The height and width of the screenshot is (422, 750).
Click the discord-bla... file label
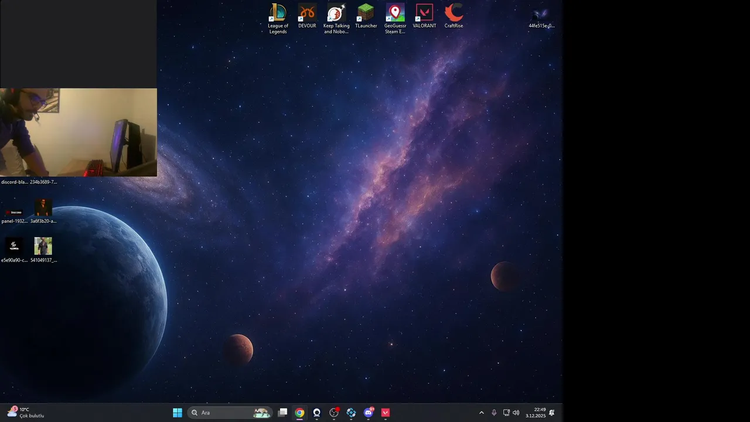pyautogui.click(x=15, y=182)
